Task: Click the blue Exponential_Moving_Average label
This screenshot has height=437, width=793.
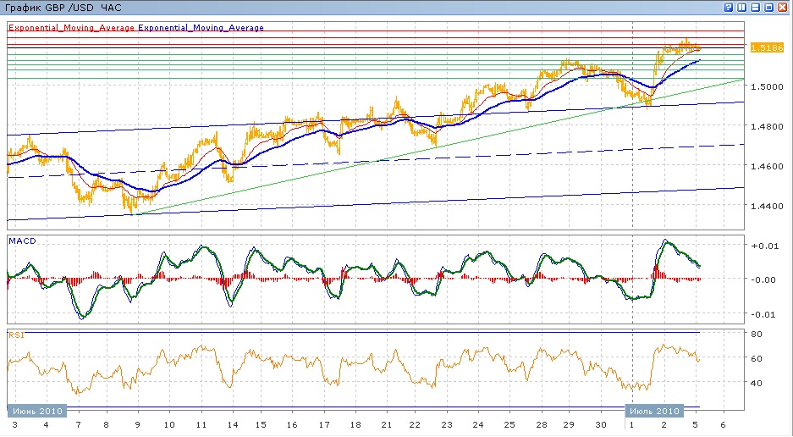Action: click(x=201, y=28)
